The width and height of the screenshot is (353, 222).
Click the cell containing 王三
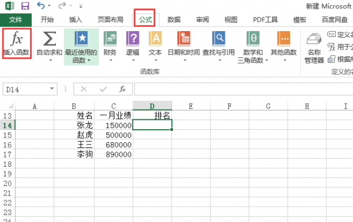[74, 144]
